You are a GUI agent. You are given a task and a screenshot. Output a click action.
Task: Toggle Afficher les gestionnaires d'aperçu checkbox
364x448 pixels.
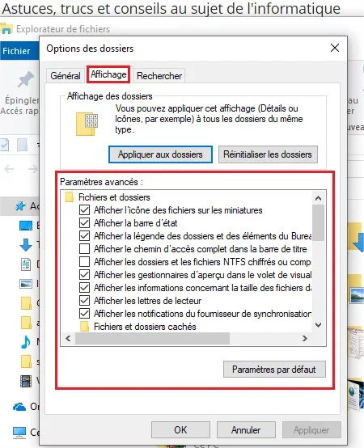(84, 275)
